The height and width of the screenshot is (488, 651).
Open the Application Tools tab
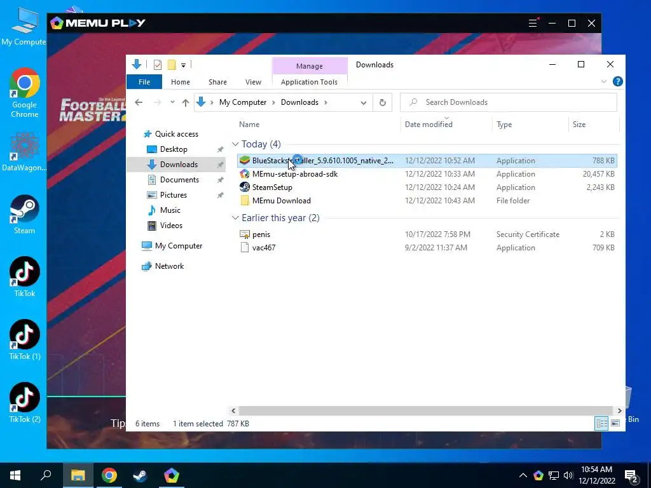pyautogui.click(x=309, y=82)
